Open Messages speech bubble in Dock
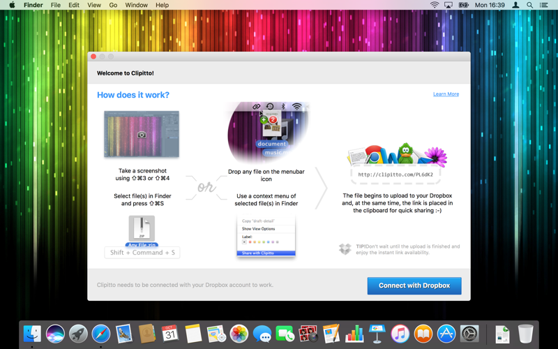Image resolution: width=558 pixels, height=349 pixels. (x=262, y=334)
